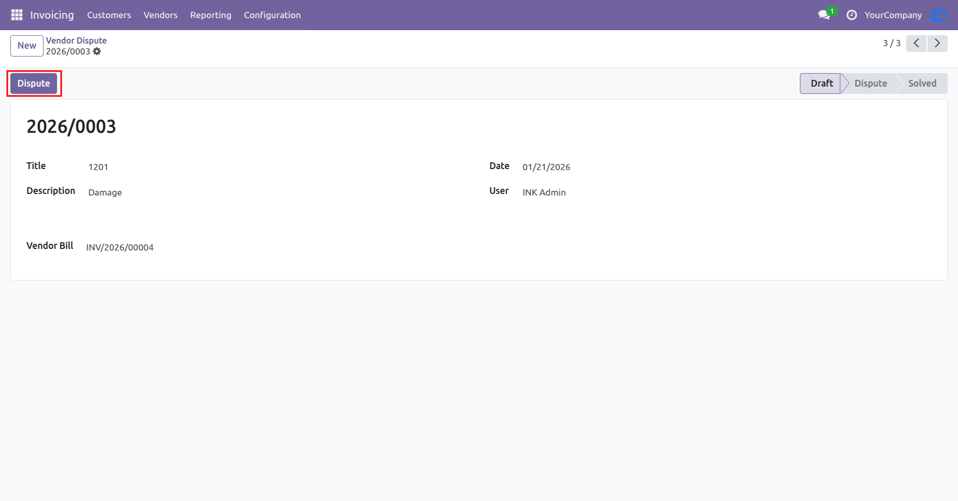
Task: Click the gear actions icon beside 2026/0003
Action: (97, 51)
